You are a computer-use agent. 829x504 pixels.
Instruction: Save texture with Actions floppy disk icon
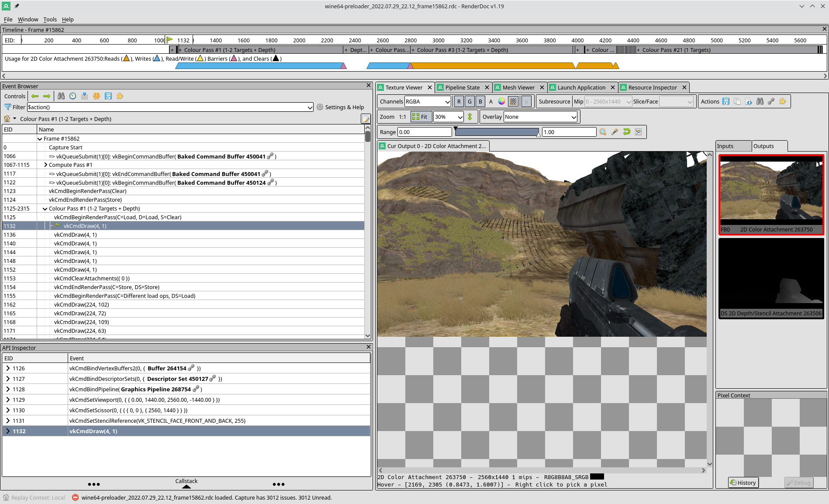[x=726, y=101]
